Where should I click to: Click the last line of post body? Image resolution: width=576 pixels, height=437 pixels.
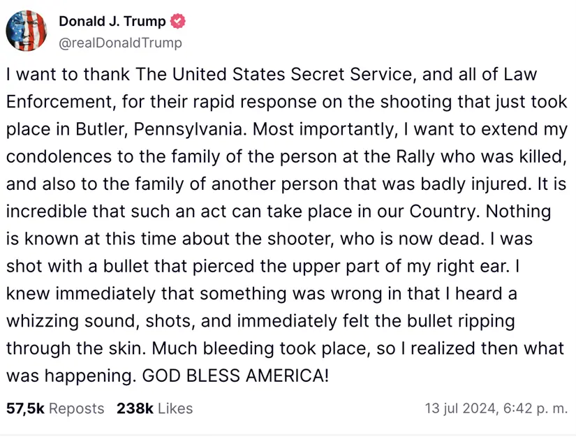tap(168, 376)
